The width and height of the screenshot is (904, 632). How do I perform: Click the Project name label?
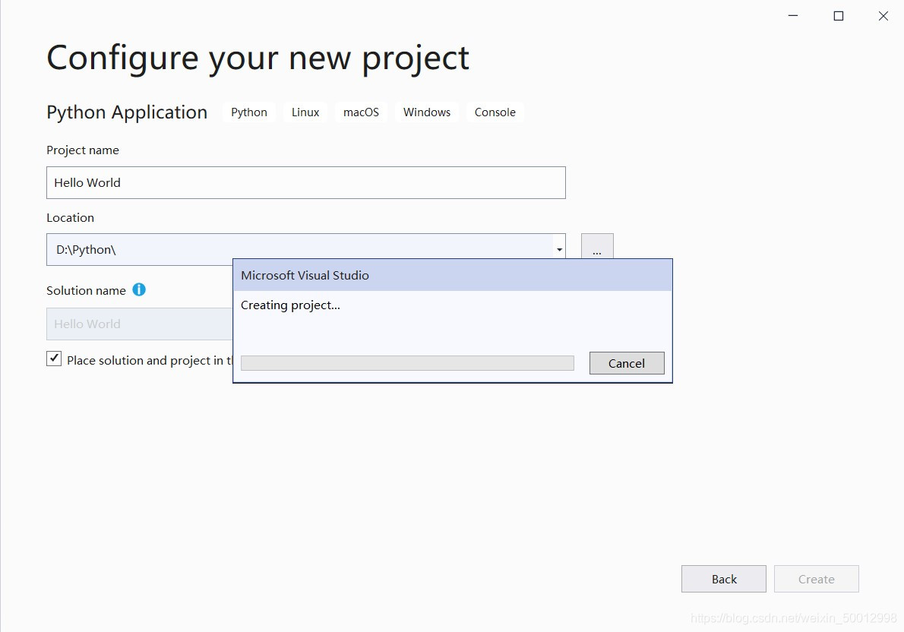click(83, 150)
